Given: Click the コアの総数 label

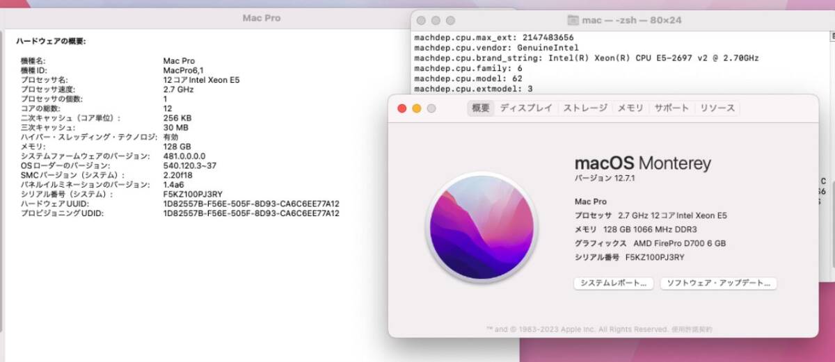Looking at the screenshot, I should 40,108.
